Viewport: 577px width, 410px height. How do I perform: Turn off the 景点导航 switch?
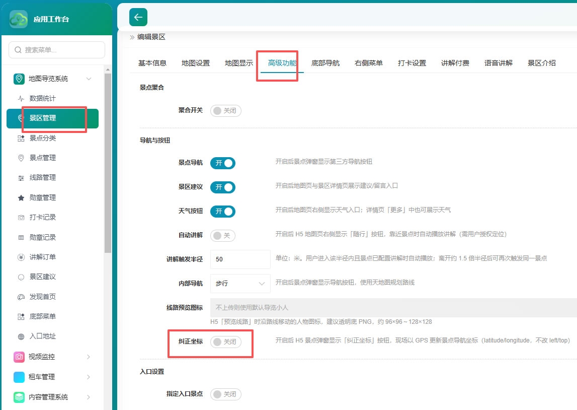pos(223,163)
